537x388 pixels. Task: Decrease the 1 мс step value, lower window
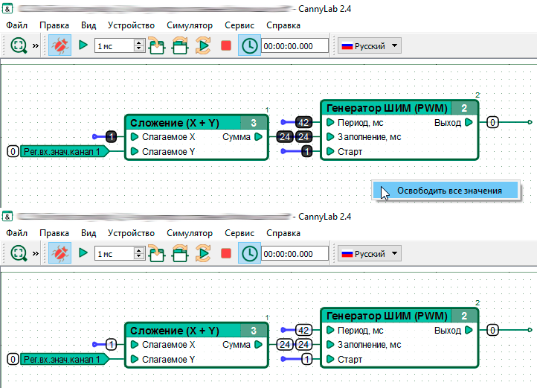[x=138, y=257]
